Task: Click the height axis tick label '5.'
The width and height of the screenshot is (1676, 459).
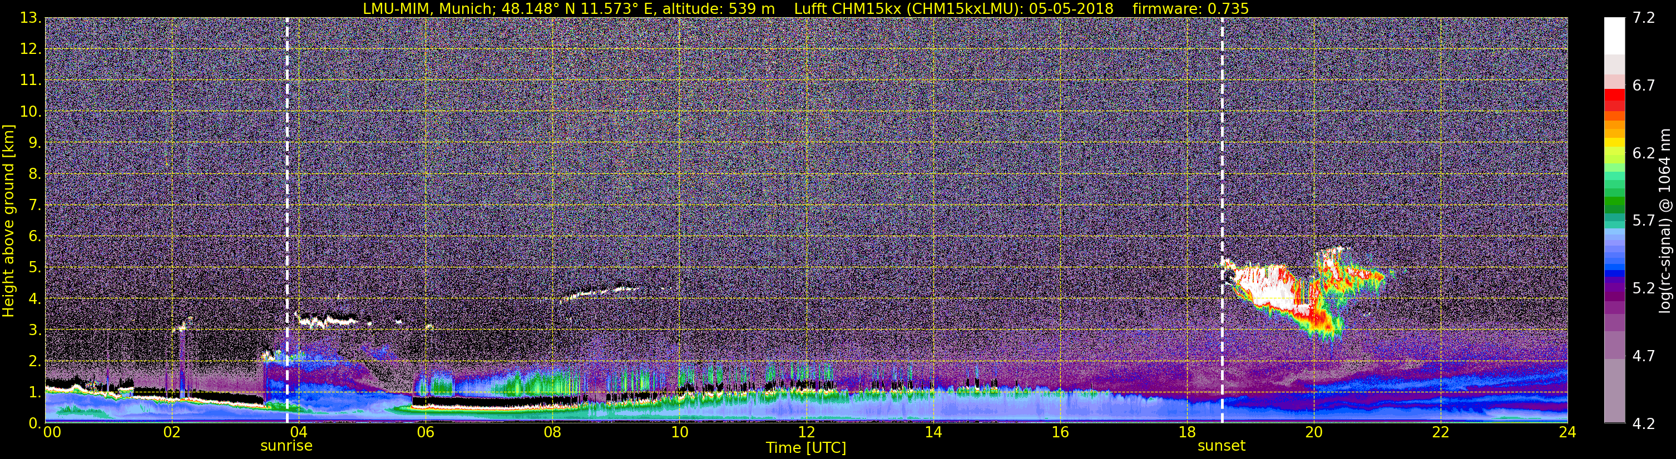Action: (34, 267)
